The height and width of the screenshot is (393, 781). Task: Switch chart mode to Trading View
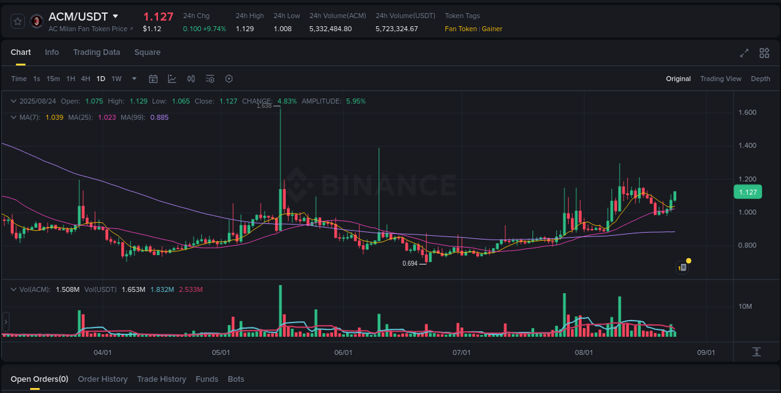pos(722,79)
